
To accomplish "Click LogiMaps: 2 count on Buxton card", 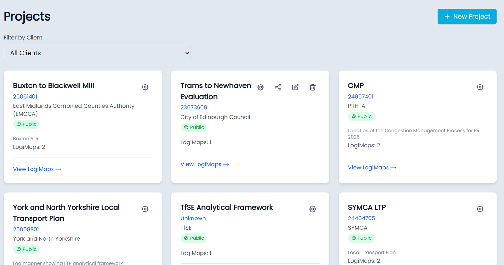I will [29, 147].
